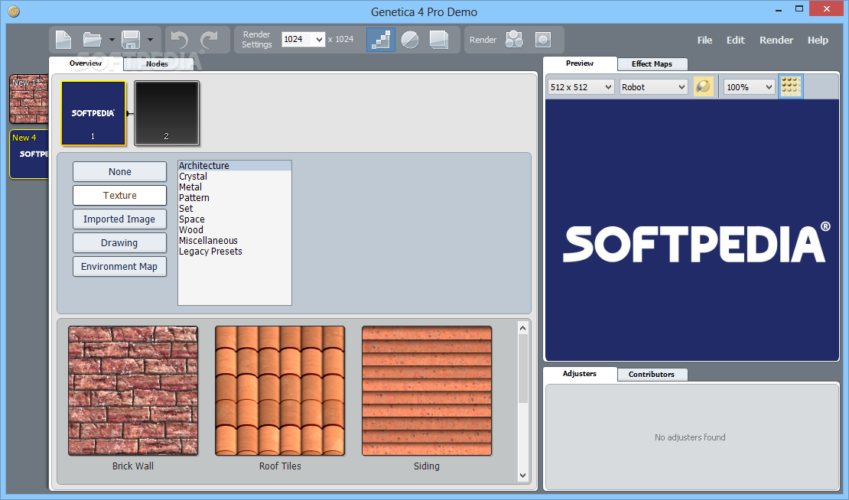Select the Preview tab

tap(580, 63)
